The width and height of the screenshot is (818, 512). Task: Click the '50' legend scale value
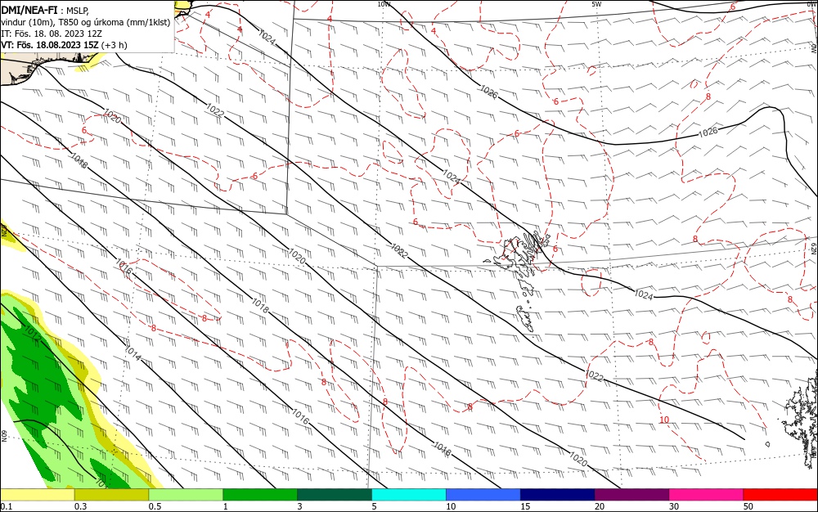point(748,506)
